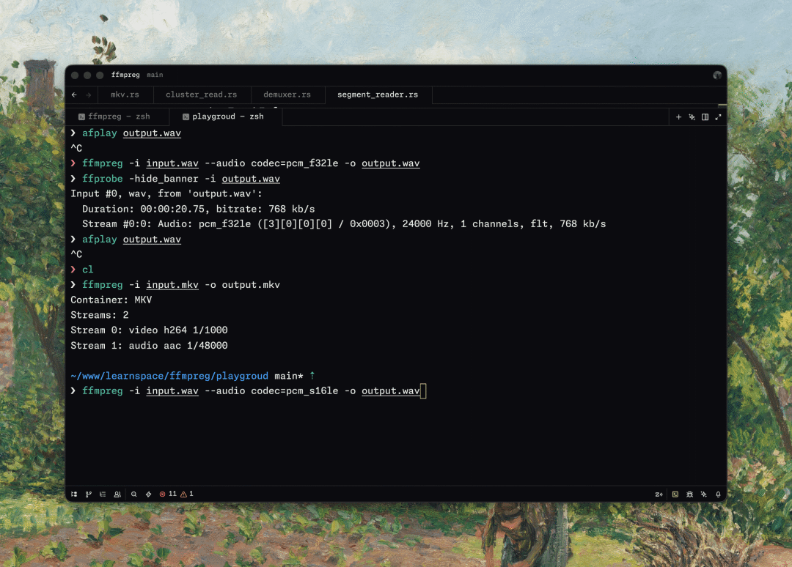Open the git panel branch icon
Screen dimensions: 792x567
pyautogui.click(x=89, y=494)
